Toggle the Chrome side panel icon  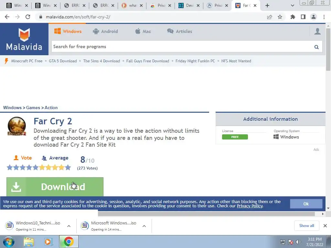tap(303, 17)
